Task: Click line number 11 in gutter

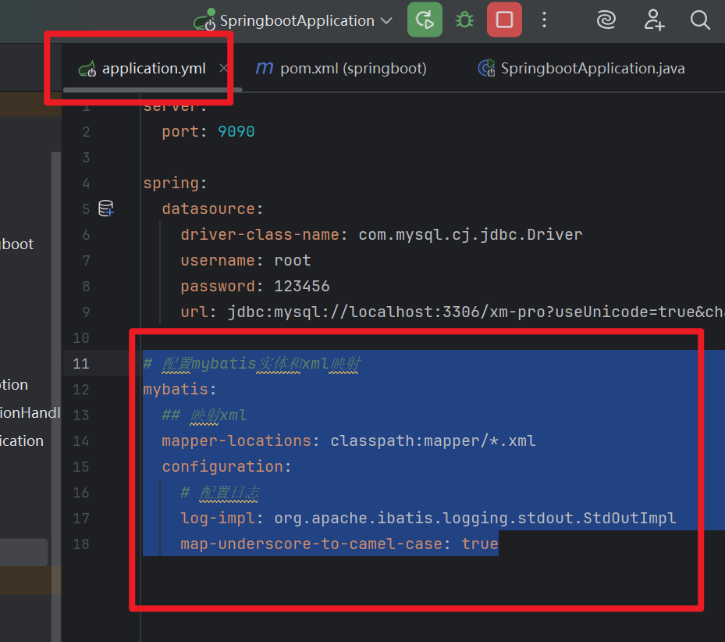Action: pyautogui.click(x=81, y=364)
